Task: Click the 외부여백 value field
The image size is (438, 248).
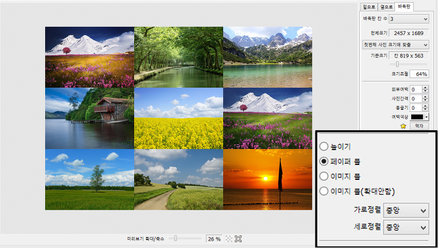Action: tap(416, 90)
